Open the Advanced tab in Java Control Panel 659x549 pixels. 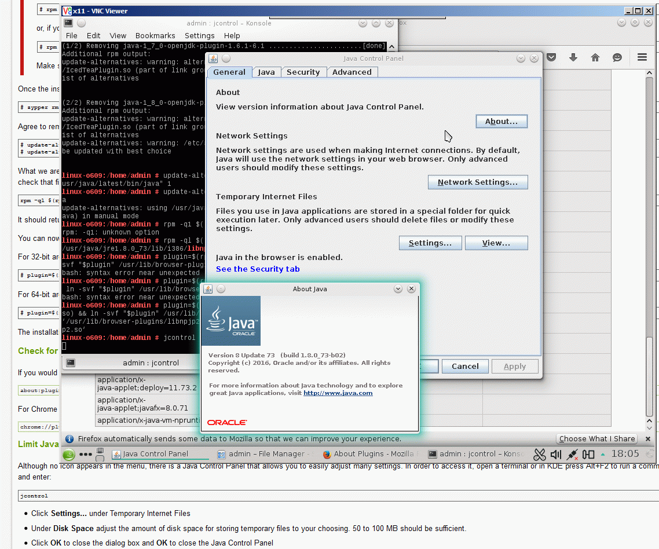pyautogui.click(x=352, y=72)
